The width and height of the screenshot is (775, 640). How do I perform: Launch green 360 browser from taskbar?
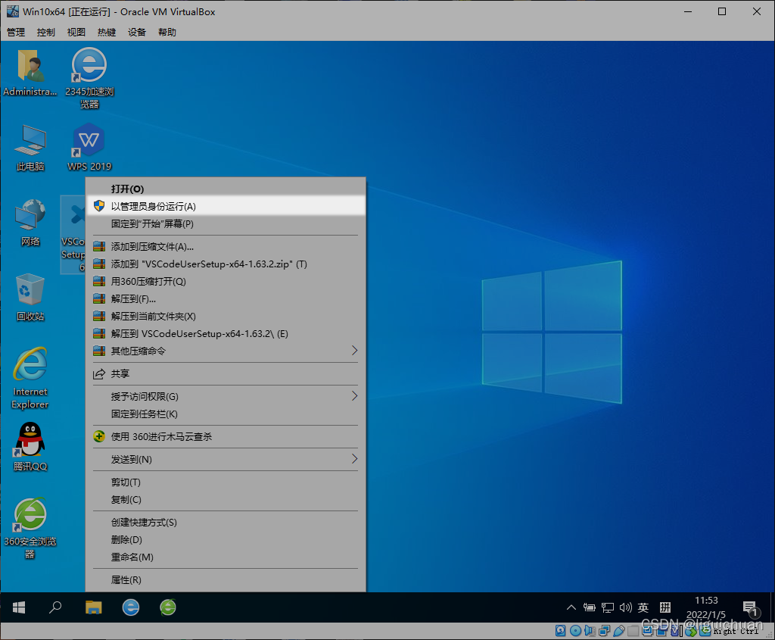(168, 607)
